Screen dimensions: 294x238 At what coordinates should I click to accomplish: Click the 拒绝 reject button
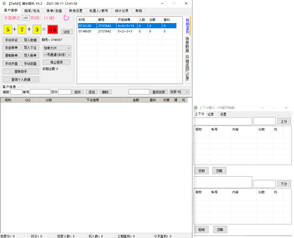pyautogui.click(x=201, y=229)
